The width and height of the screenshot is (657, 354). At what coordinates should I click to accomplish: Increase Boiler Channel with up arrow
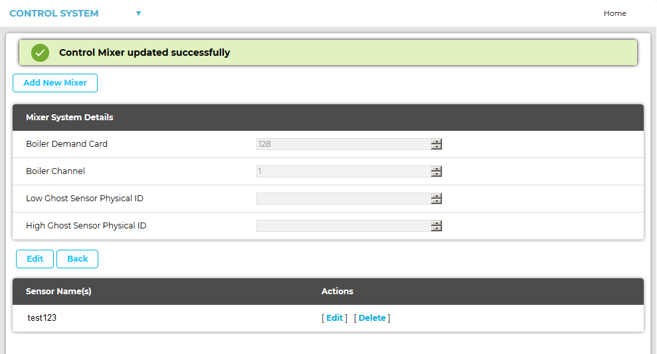[436, 169]
